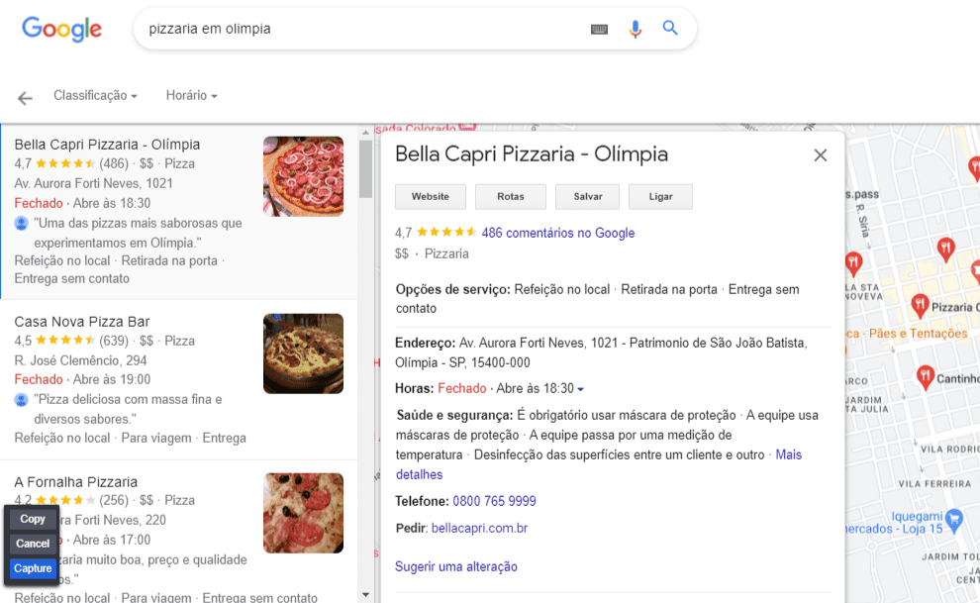980x603 pixels.
Task: Choose Copy in the context menu
Action: pyautogui.click(x=32, y=518)
